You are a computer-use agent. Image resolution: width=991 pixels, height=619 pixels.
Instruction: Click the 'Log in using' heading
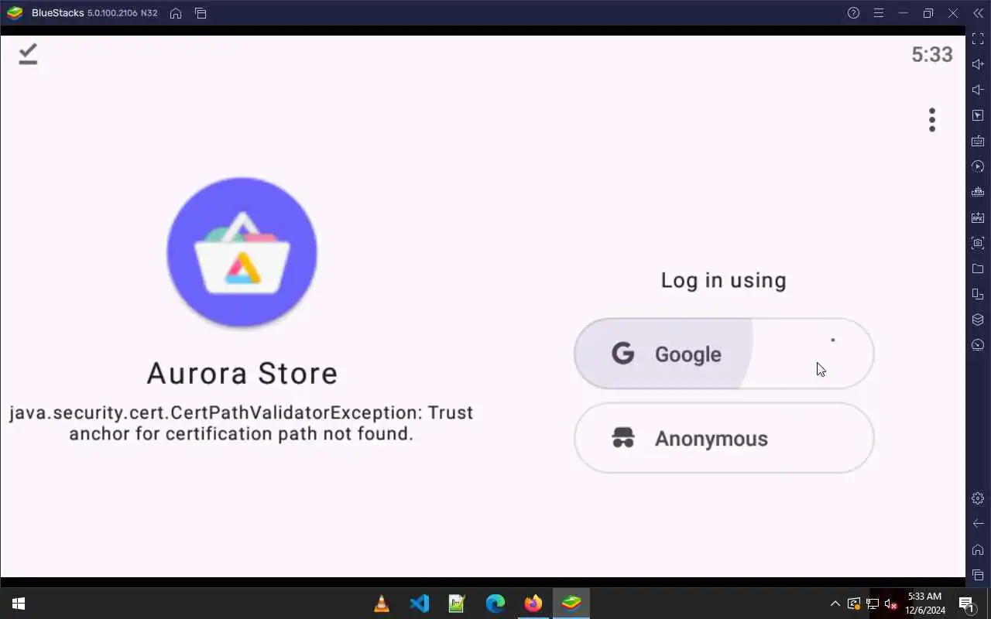pyautogui.click(x=724, y=280)
